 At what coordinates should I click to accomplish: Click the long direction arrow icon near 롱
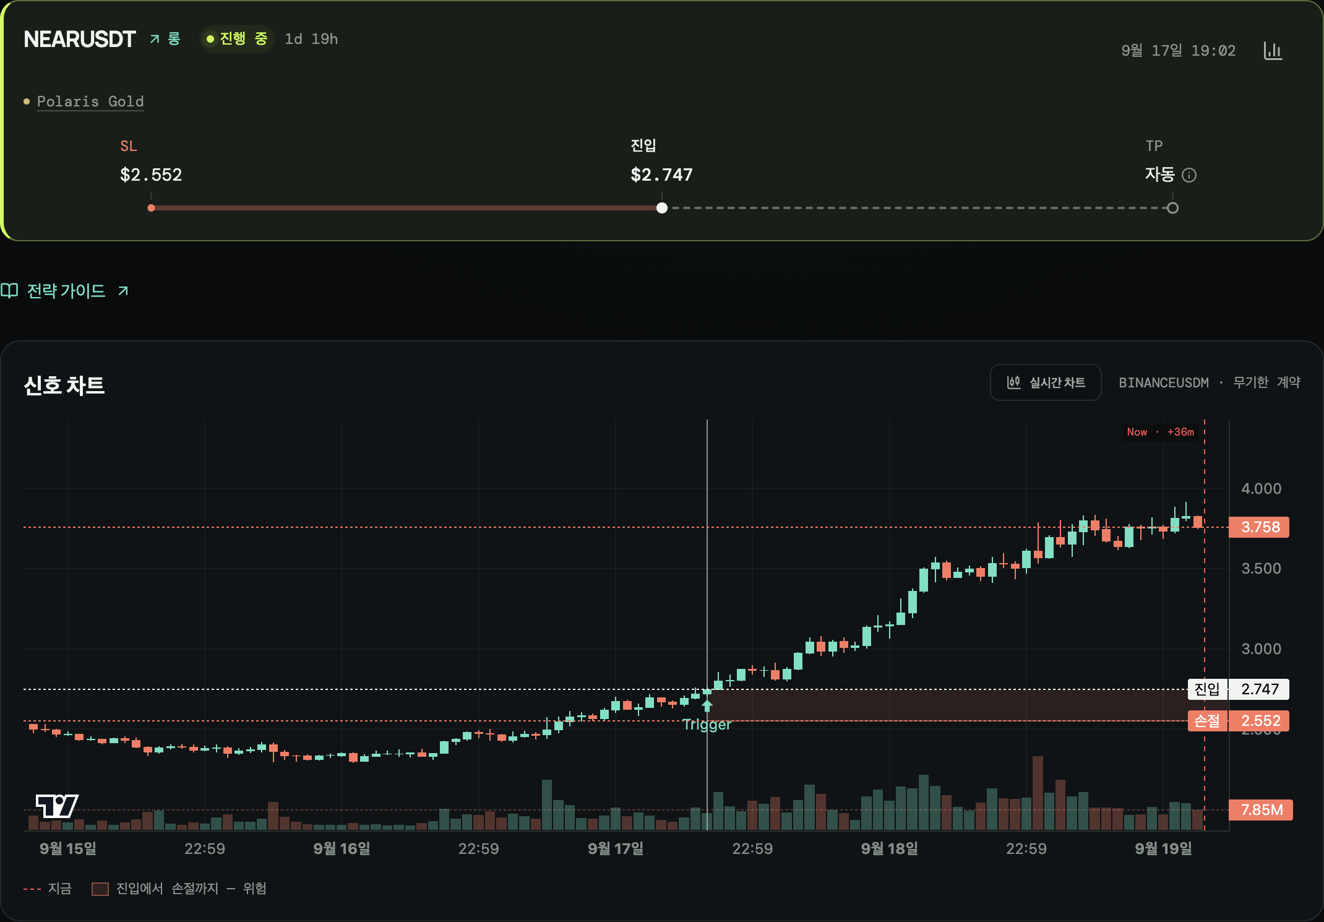[x=155, y=39]
